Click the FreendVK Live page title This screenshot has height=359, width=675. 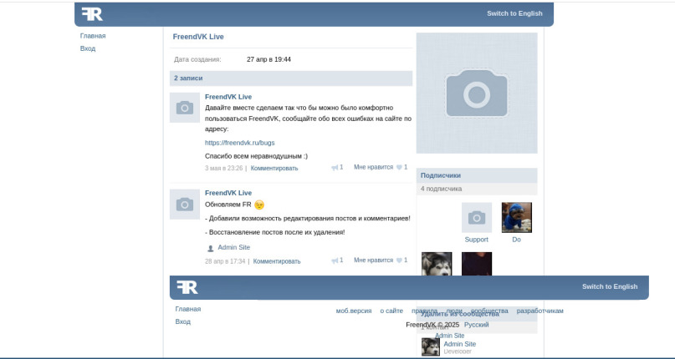198,37
